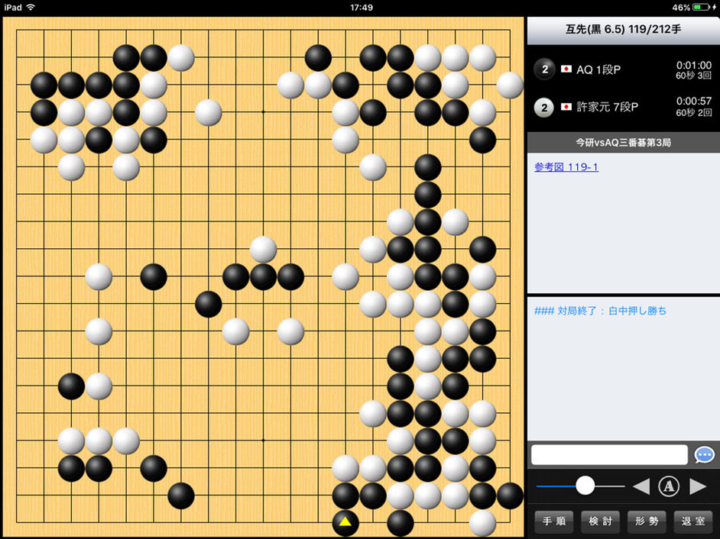The image size is (720, 539).
Task: Advance one move with the right arrow
Action: (698, 486)
